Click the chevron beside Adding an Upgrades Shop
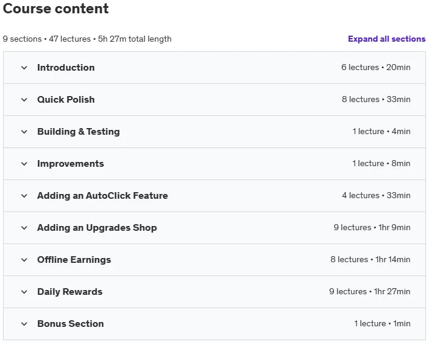Screen dimensions: 429x345 pos(24,228)
